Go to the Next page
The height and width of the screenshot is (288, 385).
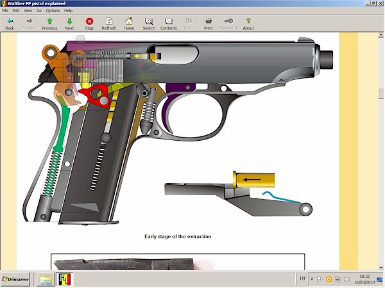[x=69, y=24]
